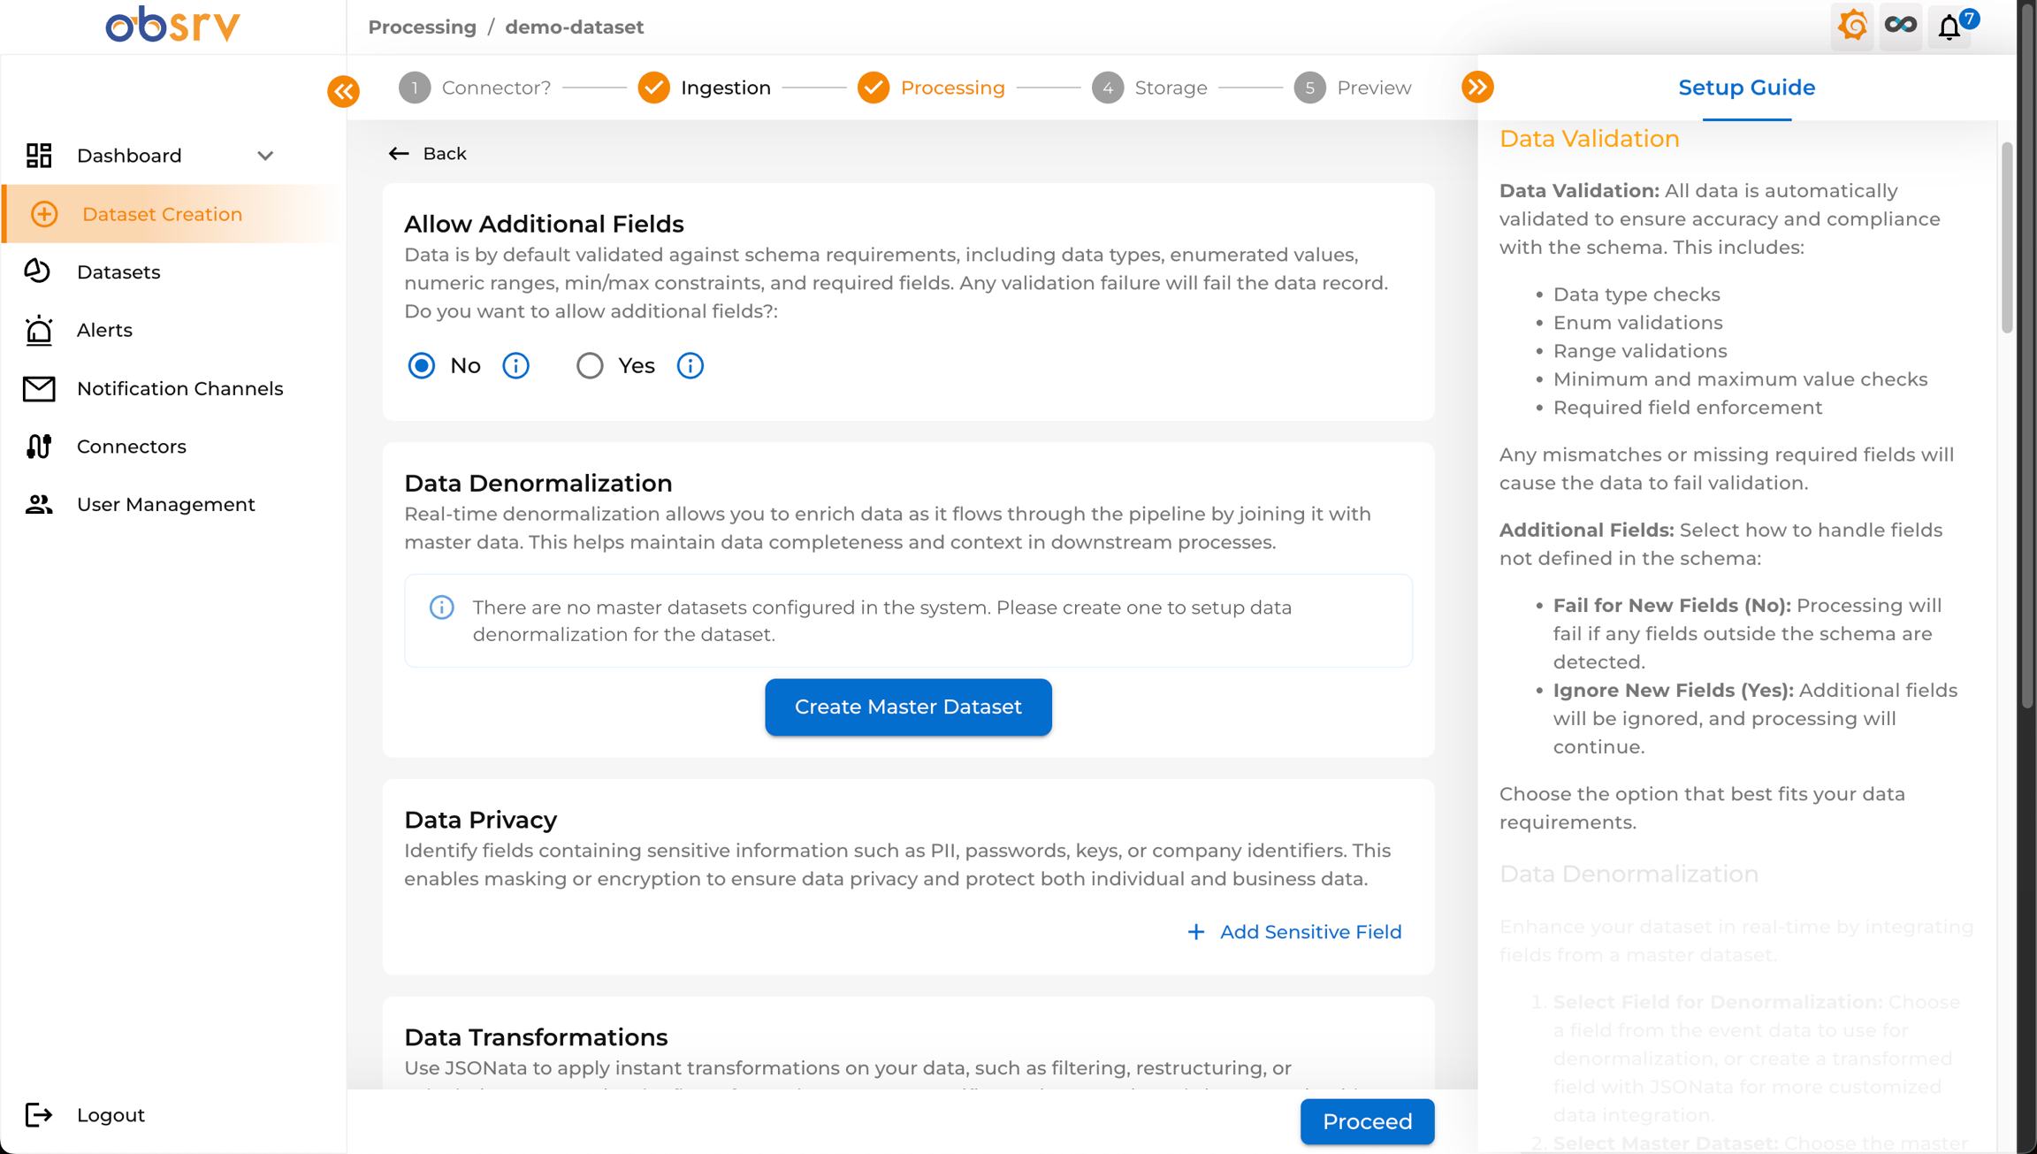Image resolution: width=2037 pixels, height=1154 pixels.
Task: Open notifications bell icon
Action: [x=1949, y=27]
